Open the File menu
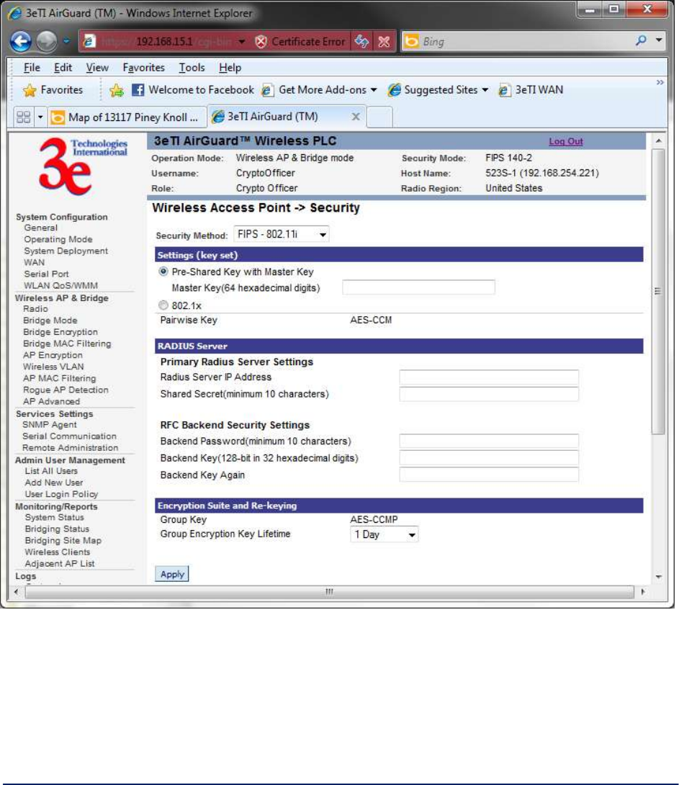Screen dimensions: 679x785 point(32,68)
